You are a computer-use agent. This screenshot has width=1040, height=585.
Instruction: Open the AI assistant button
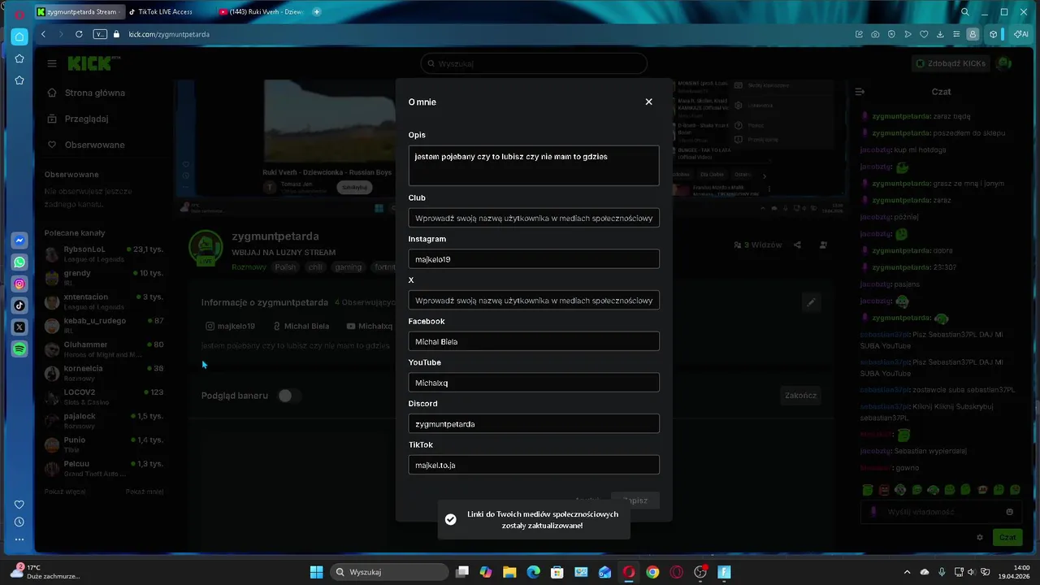[x=1021, y=34]
